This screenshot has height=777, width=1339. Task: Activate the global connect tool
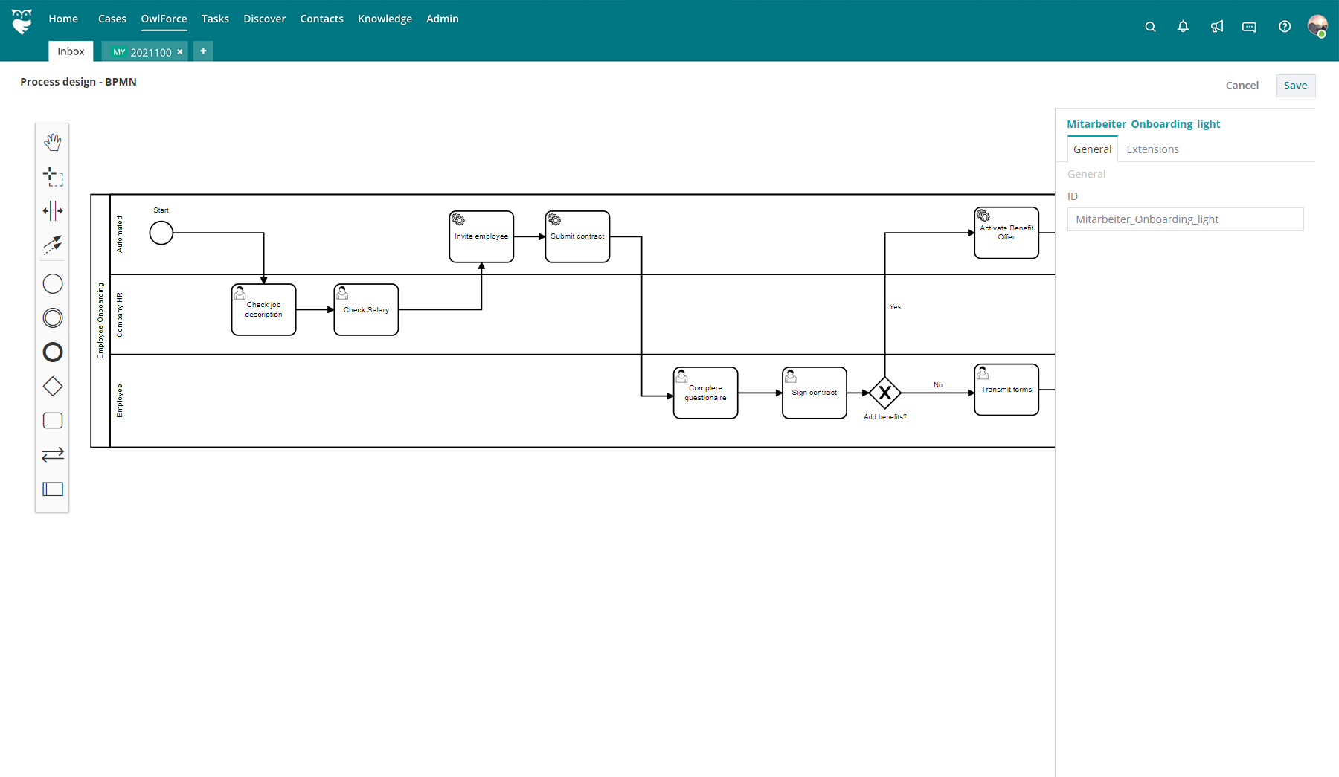pyautogui.click(x=52, y=245)
